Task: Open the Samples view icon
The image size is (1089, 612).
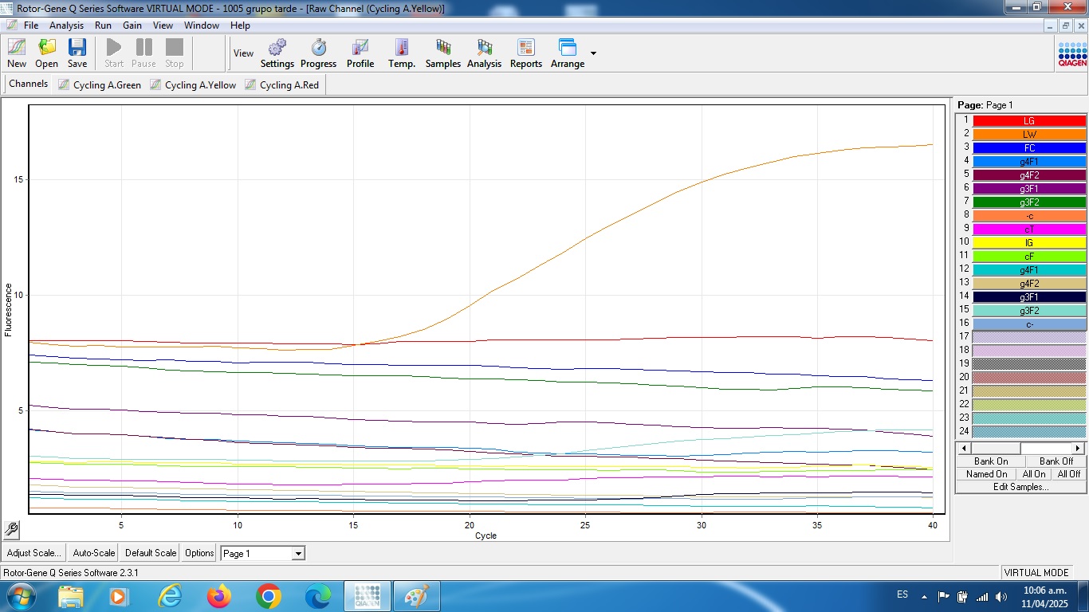Action: (x=443, y=53)
